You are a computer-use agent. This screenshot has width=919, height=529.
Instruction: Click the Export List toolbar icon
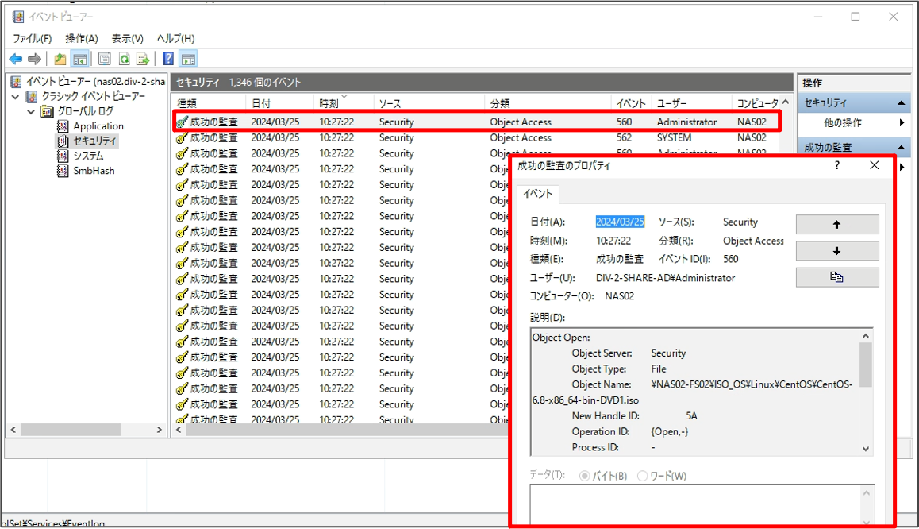(x=143, y=59)
